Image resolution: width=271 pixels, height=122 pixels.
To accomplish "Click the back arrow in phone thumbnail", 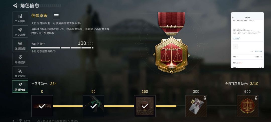I will (x=233, y=18).
